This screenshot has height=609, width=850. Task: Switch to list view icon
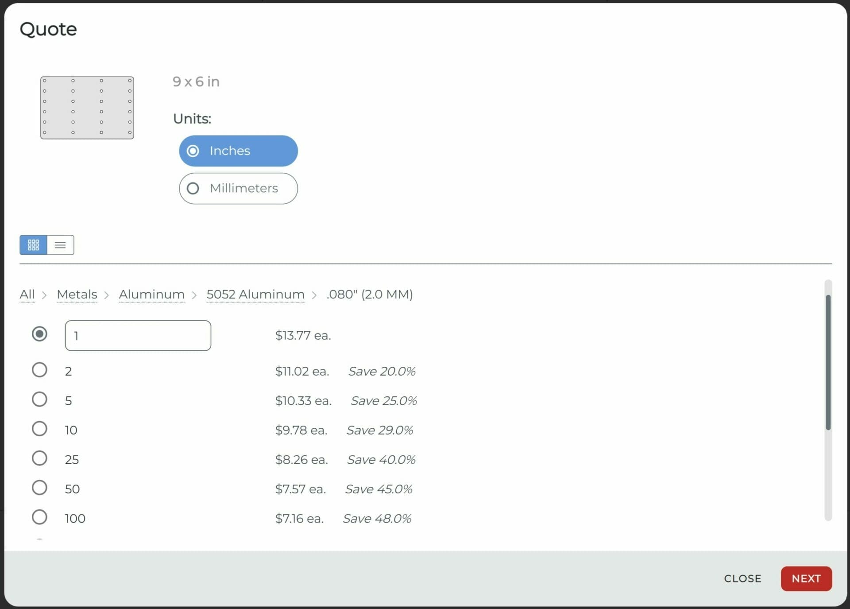pyautogui.click(x=60, y=245)
